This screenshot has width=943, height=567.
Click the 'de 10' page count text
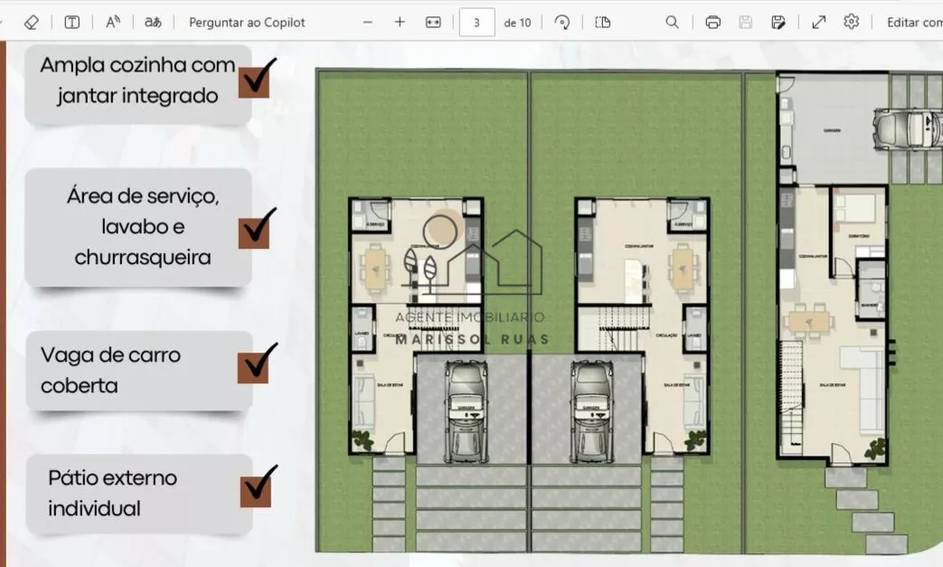click(517, 23)
